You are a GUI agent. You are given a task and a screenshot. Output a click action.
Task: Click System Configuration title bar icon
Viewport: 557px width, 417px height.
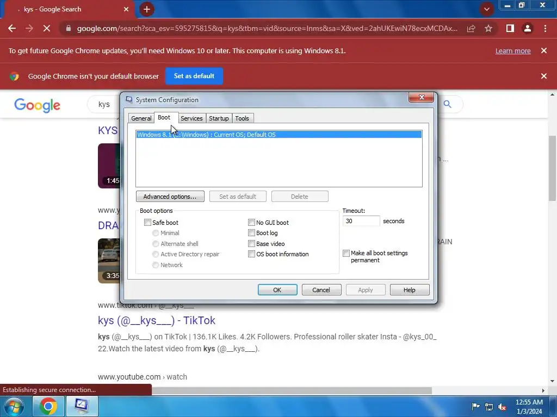[129, 100]
